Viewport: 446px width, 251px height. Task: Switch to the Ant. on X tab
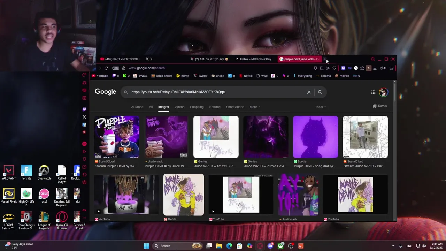pyautogui.click(x=210, y=59)
